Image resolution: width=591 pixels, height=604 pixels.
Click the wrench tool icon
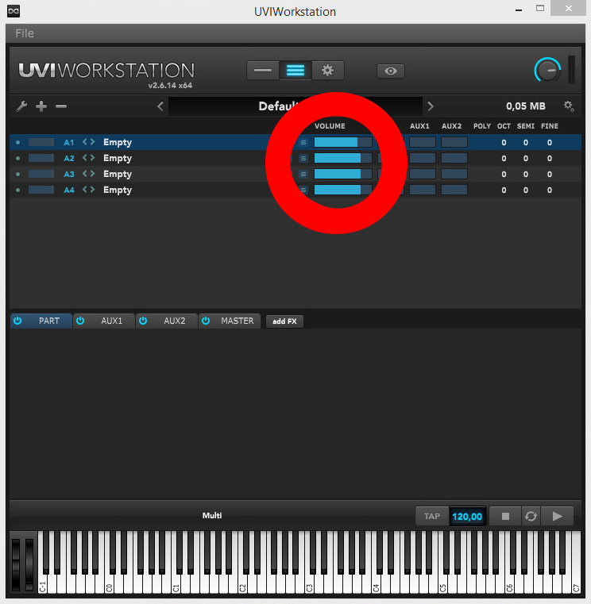(x=21, y=106)
